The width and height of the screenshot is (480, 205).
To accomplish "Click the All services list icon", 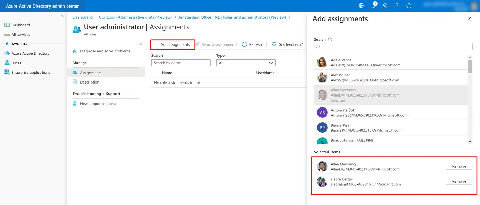I will pos(7,35).
